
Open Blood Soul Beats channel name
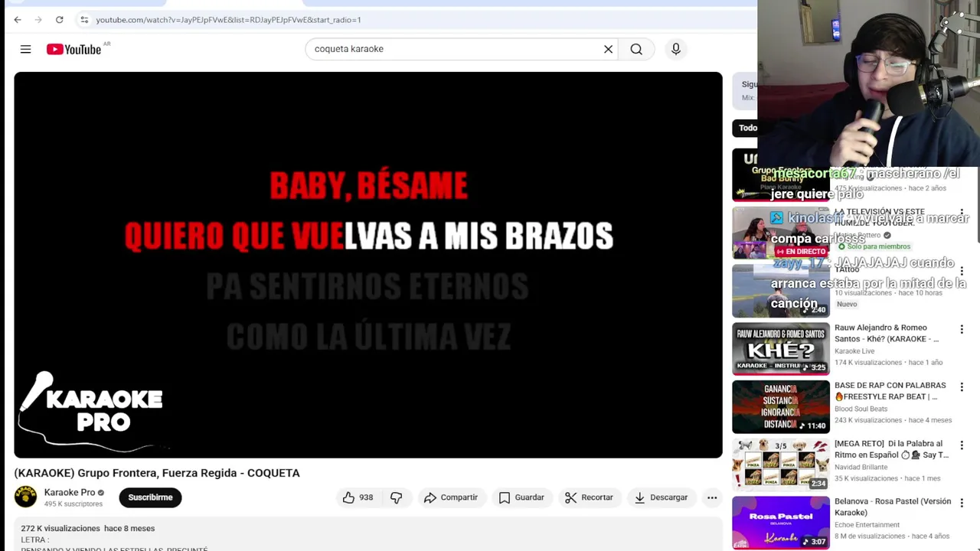coord(861,409)
